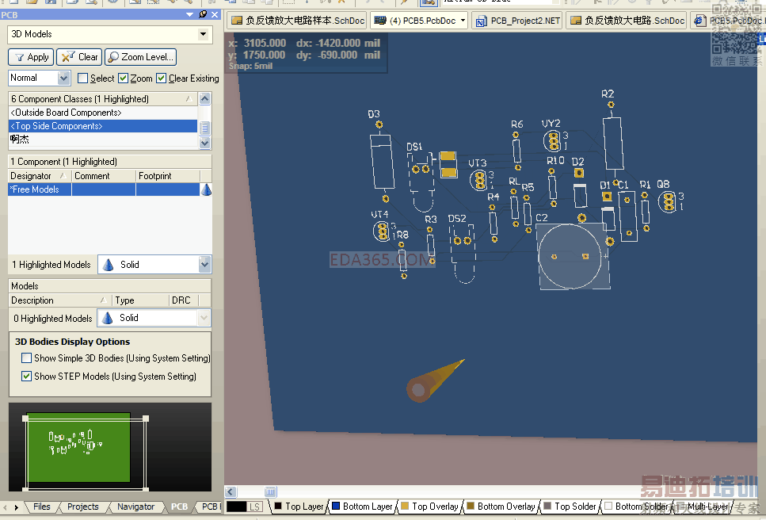Click the Bottom Layer blue color swatch
Viewport: 766px width, 520px height.
(335, 507)
